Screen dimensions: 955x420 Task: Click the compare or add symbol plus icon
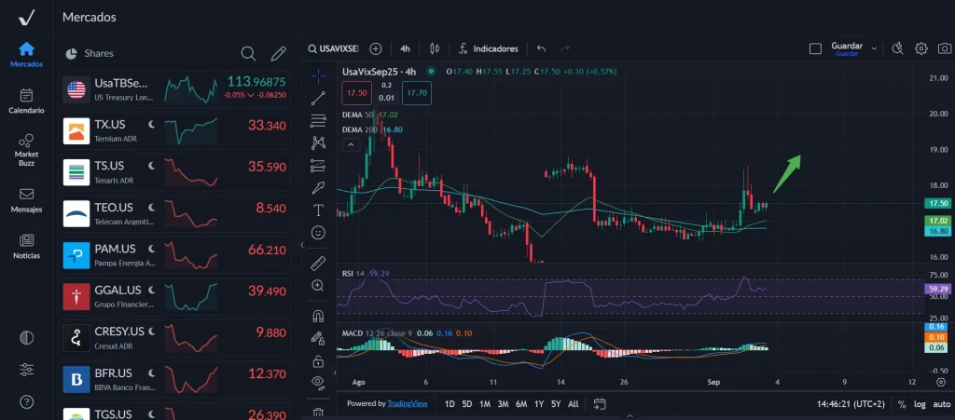click(376, 48)
